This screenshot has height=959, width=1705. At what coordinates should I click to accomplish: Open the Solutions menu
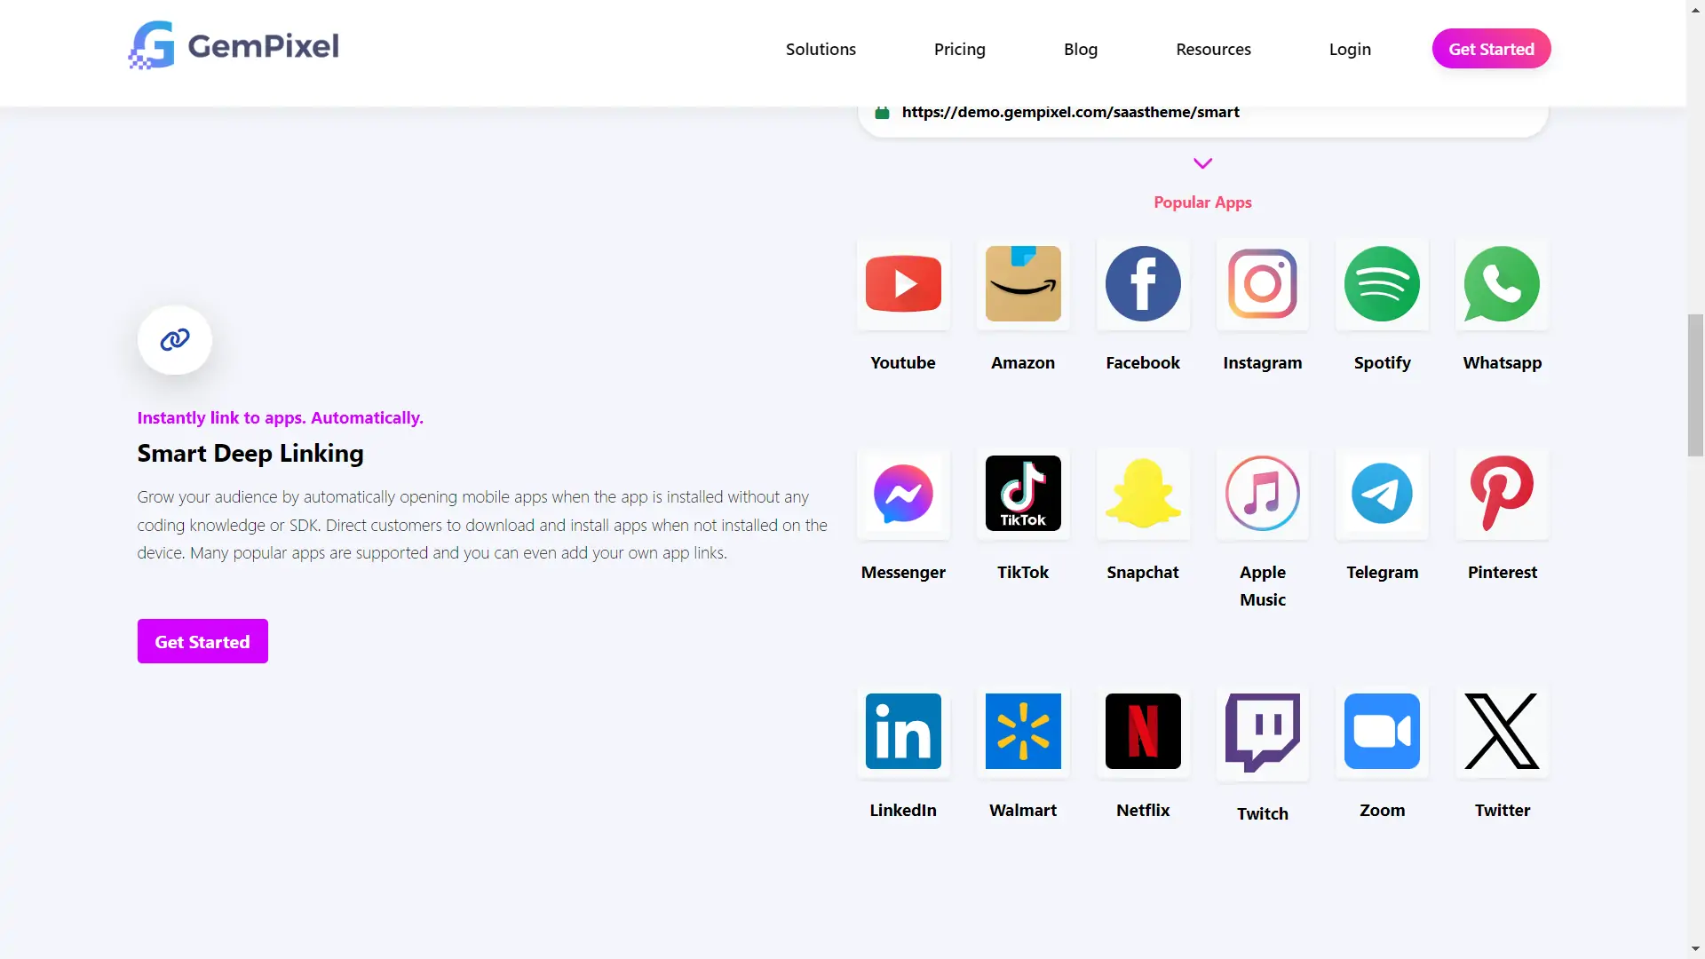[821, 50]
